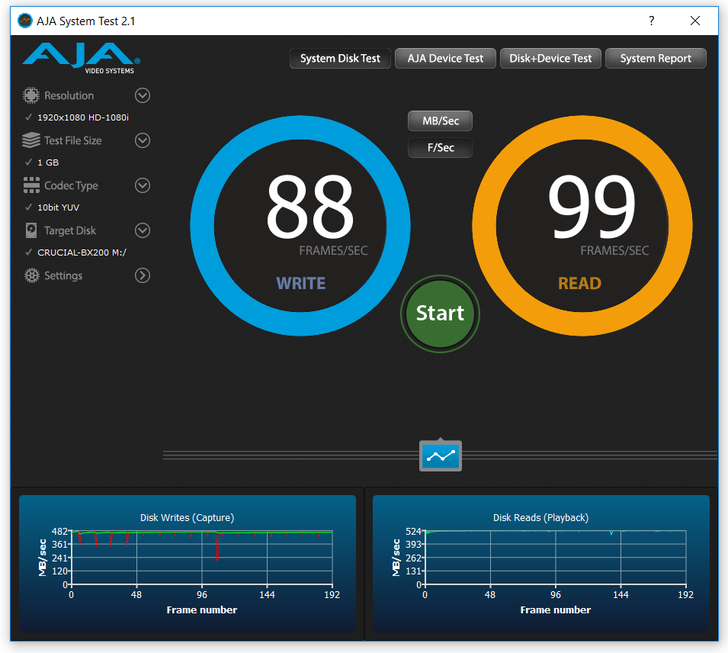Click the 99 read frames value
The width and height of the screenshot is (728, 653).
pos(592,206)
